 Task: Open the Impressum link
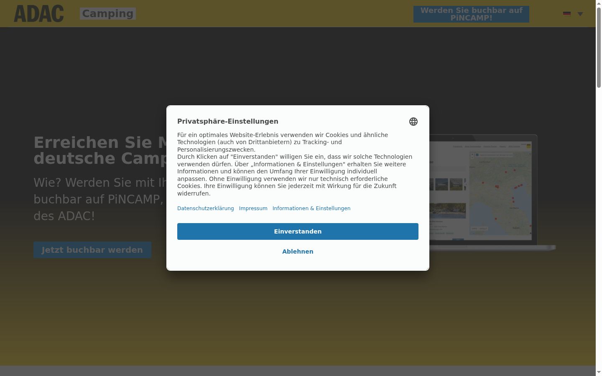[253, 208]
